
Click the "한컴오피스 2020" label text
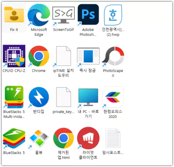113,114
